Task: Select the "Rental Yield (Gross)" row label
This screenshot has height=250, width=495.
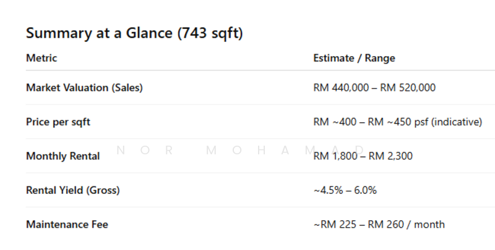Action: point(73,190)
